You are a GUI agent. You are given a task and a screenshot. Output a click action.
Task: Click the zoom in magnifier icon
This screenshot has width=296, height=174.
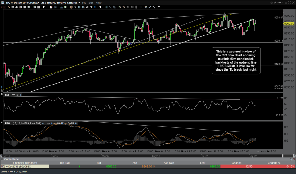120,7
